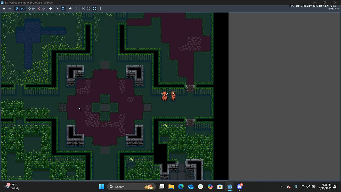Viewport: 341px width, 192px height.
Task: Open notifications bell in the tray
Action: pyautogui.click(x=335, y=187)
